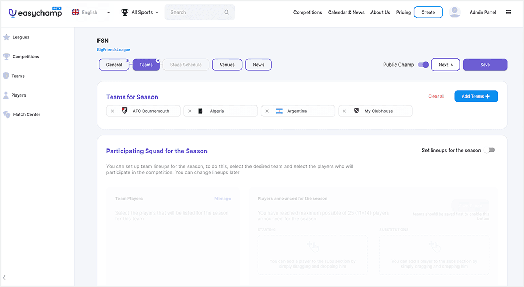Viewport: 524px width, 287px height.
Task: Click the Clear all link
Action: coord(436,97)
